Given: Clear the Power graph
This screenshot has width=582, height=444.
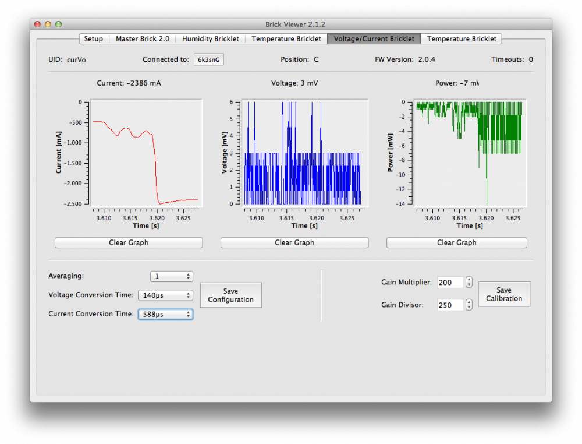Looking at the screenshot, I should (x=456, y=242).
